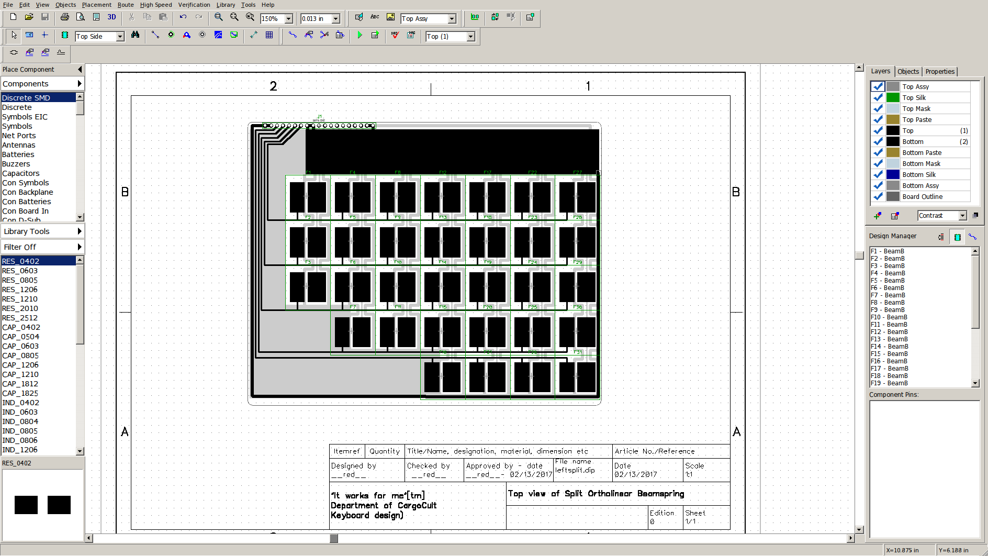The width and height of the screenshot is (988, 556).
Task: Hide the Bottom Mask layer
Action: point(878,164)
